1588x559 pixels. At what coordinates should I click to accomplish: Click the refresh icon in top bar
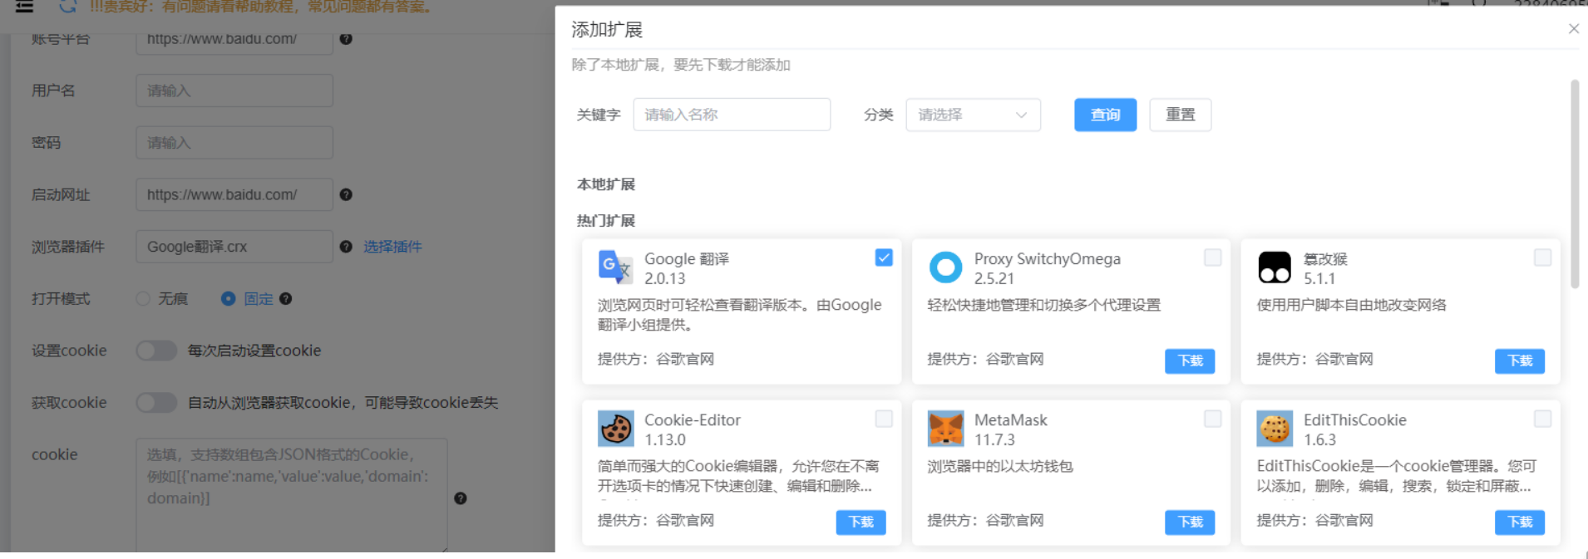(67, 7)
